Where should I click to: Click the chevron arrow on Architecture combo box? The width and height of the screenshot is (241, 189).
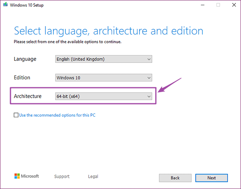point(149,97)
